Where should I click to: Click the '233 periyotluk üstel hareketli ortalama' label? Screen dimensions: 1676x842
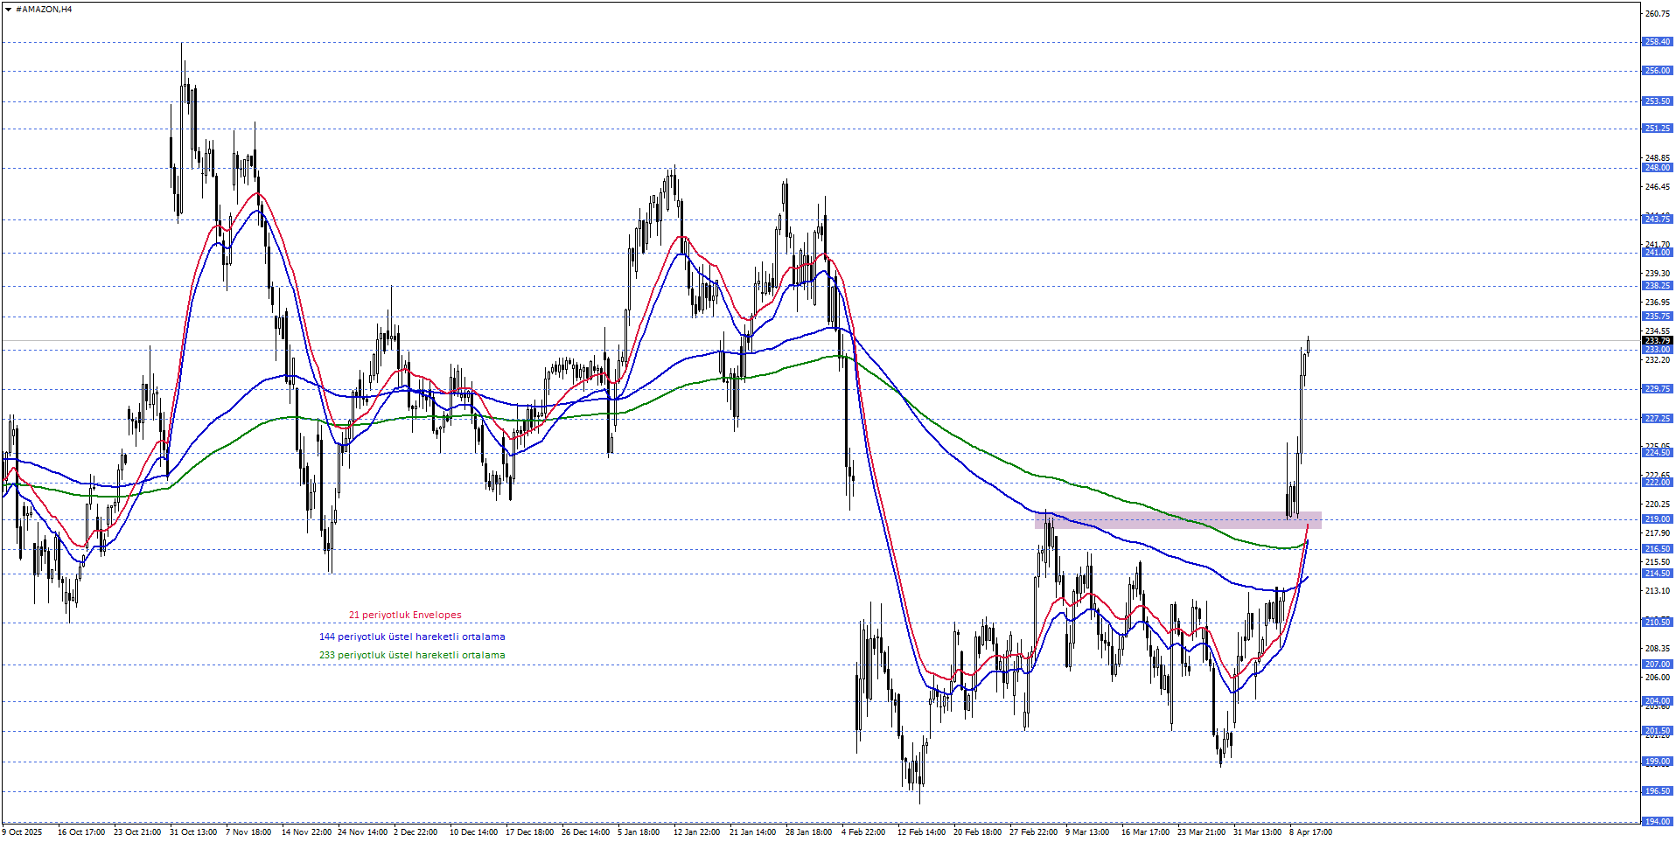click(x=412, y=656)
